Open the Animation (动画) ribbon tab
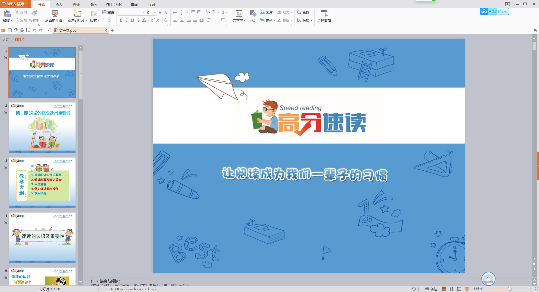Screen dimensions: 539x292 click(x=94, y=4)
